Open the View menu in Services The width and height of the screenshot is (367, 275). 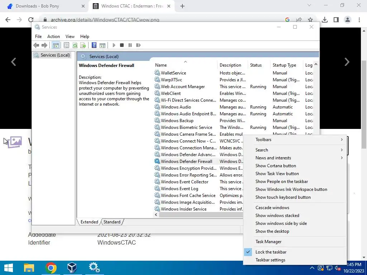point(70,37)
